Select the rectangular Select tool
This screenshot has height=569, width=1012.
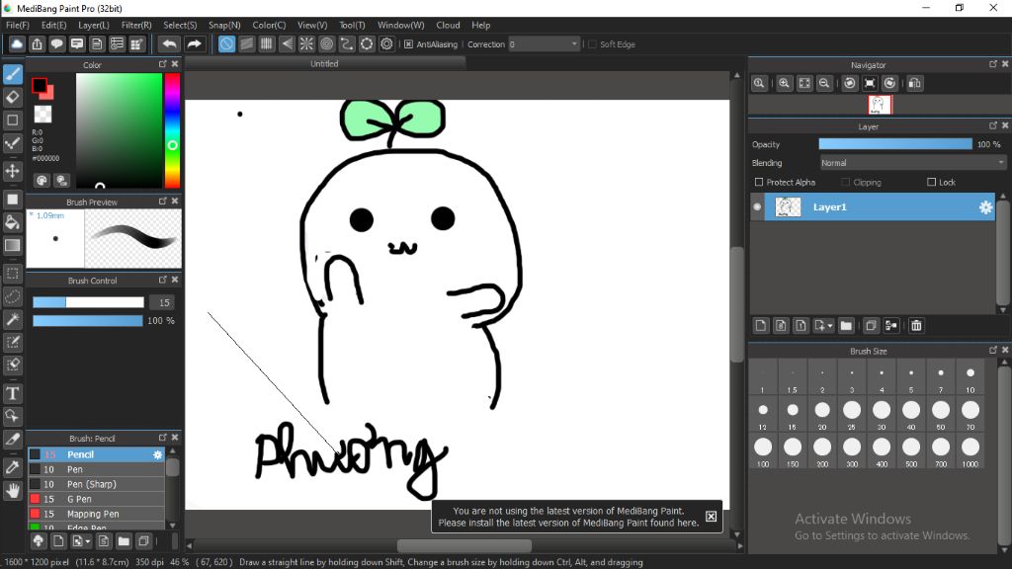[x=12, y=274]
